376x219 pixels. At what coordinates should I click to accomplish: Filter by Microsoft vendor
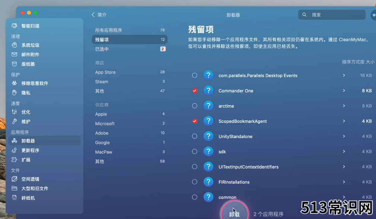(130, 124)
